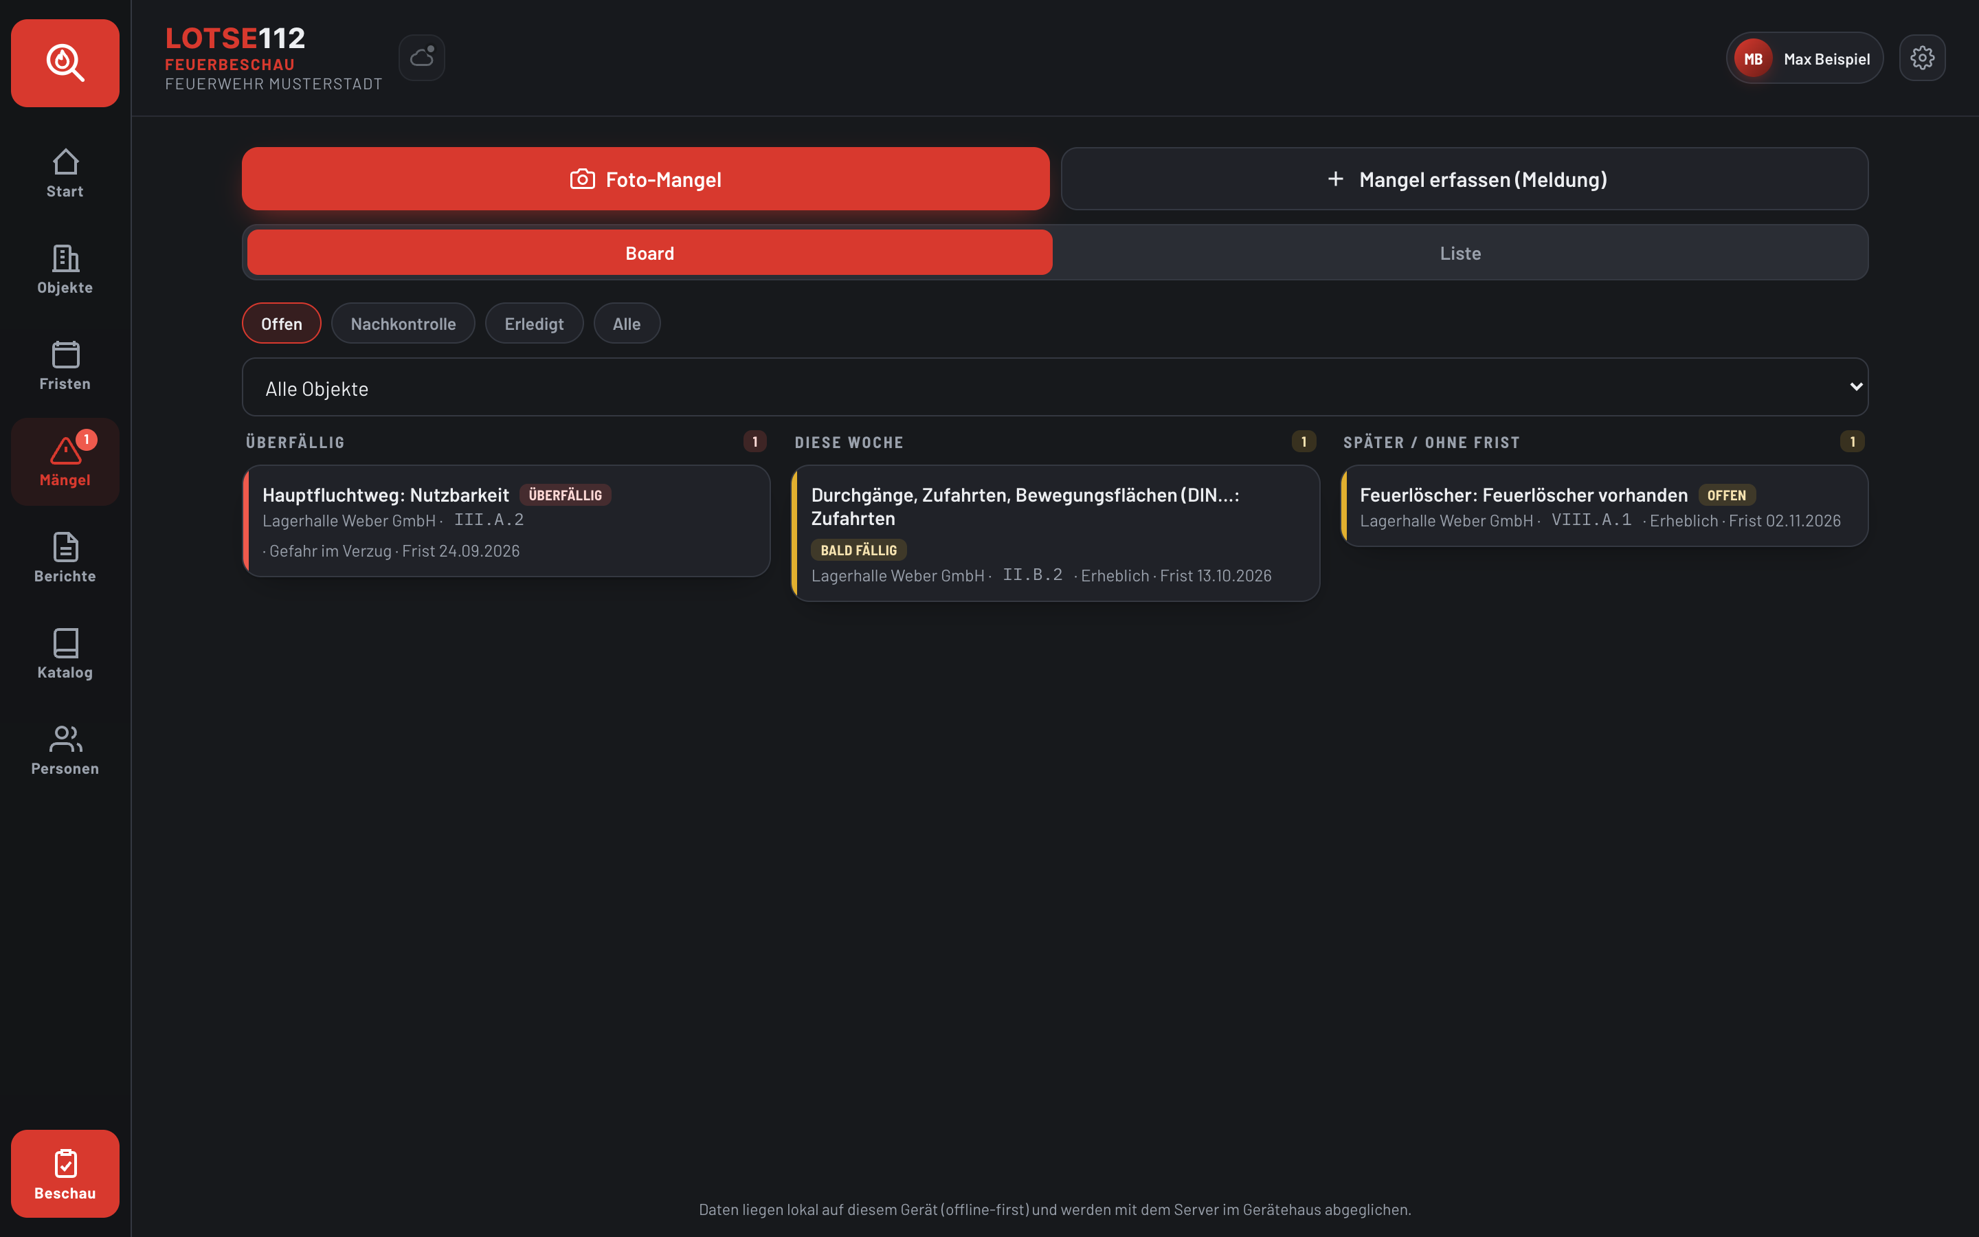The width and height of the screenshot is (1979, 1237).
Task: Click the LOTSE112 title text
Action: (x=235, y=38)
